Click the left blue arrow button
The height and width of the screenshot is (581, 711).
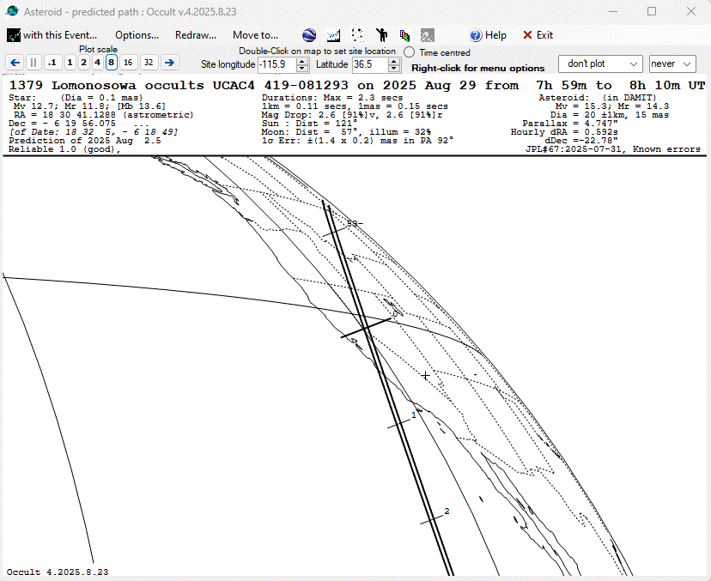15,63
